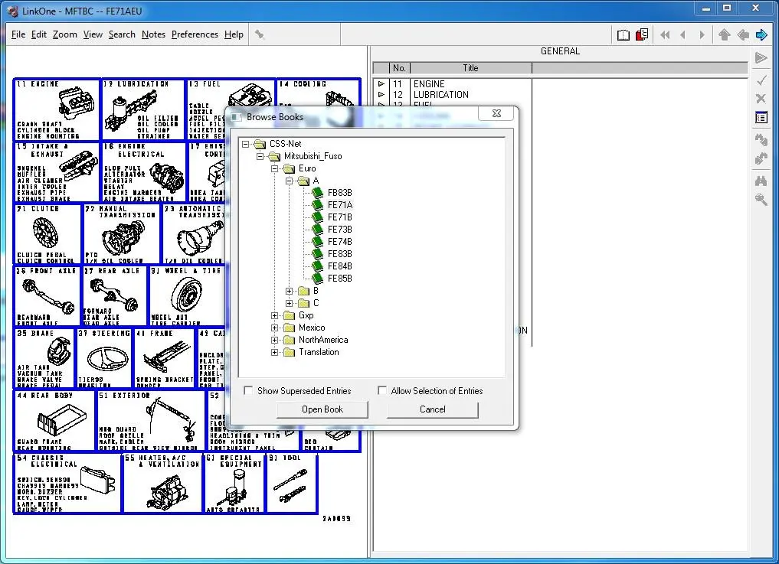Screen dimensions: 779x564
Task: Click the 91 TOOL picture tile
Action: pyautogui.click(x=292, y=483)
